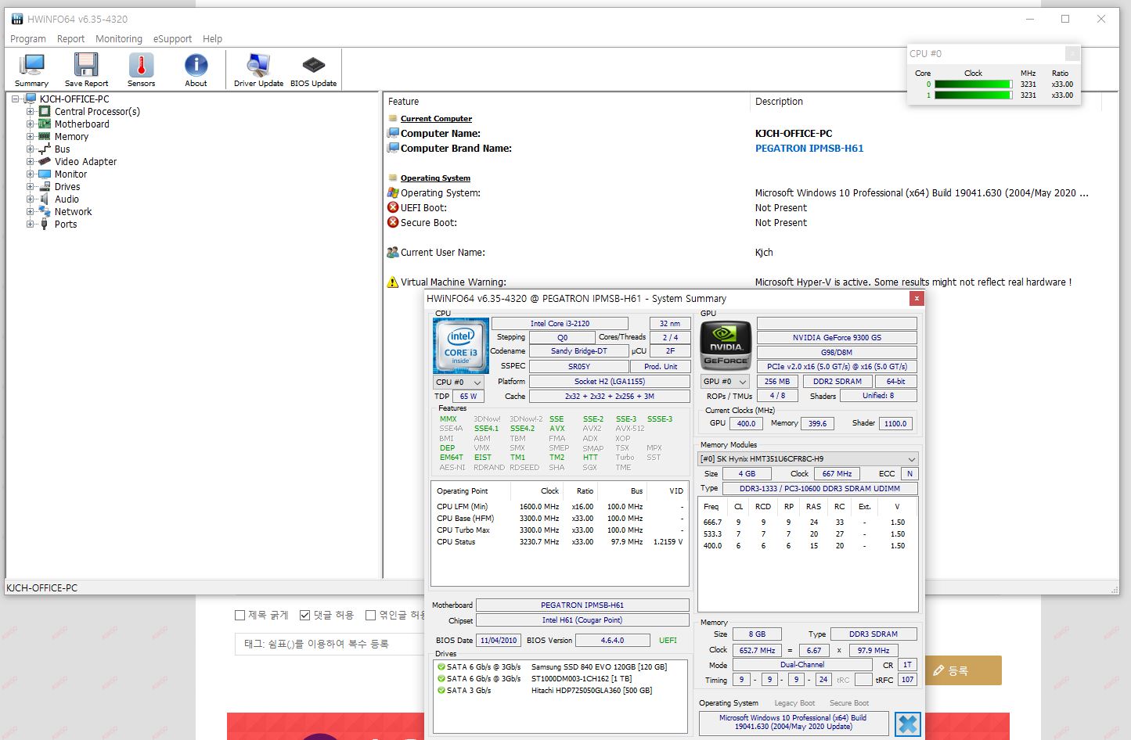This screenshot has width=1131, height=740.
Task: Expand the Drives tree node
Action: pos(31,186)
